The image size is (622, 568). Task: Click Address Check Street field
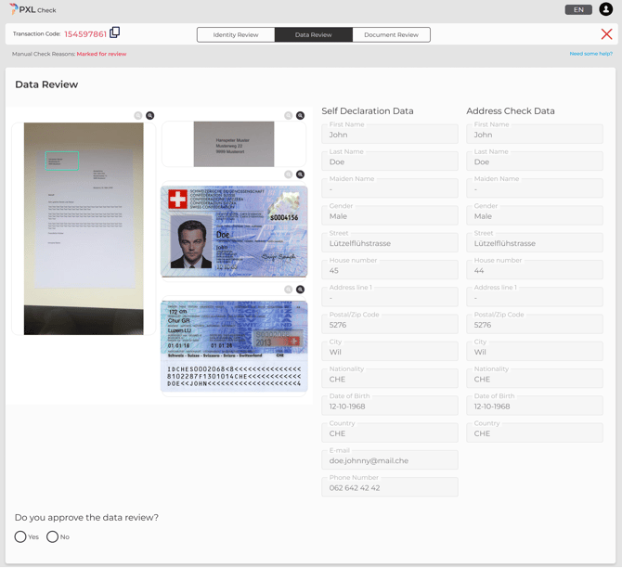(535, 243)
